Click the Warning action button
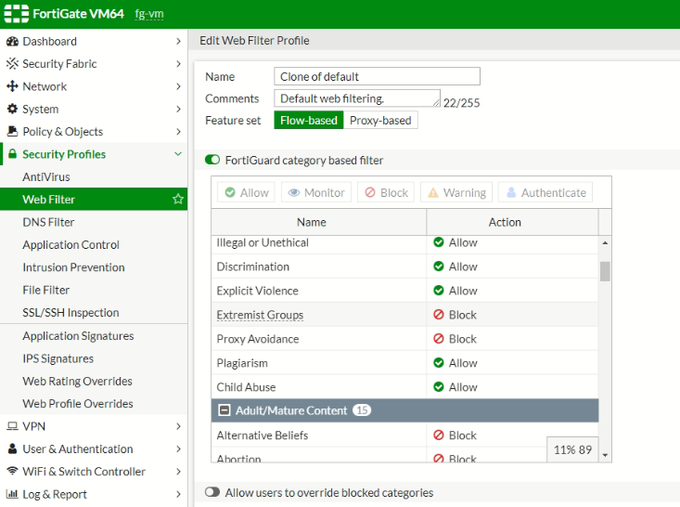This screenshot has height=507, width=680. click(456, 192)
